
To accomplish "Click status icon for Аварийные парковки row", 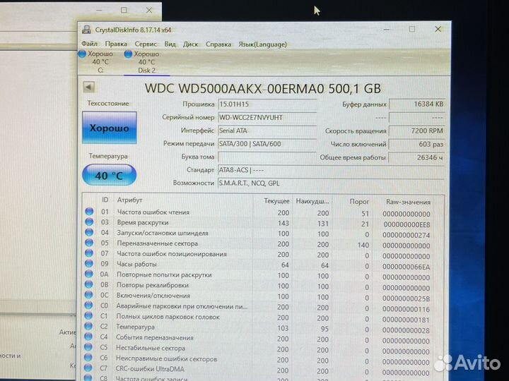I will click(88, 306).
